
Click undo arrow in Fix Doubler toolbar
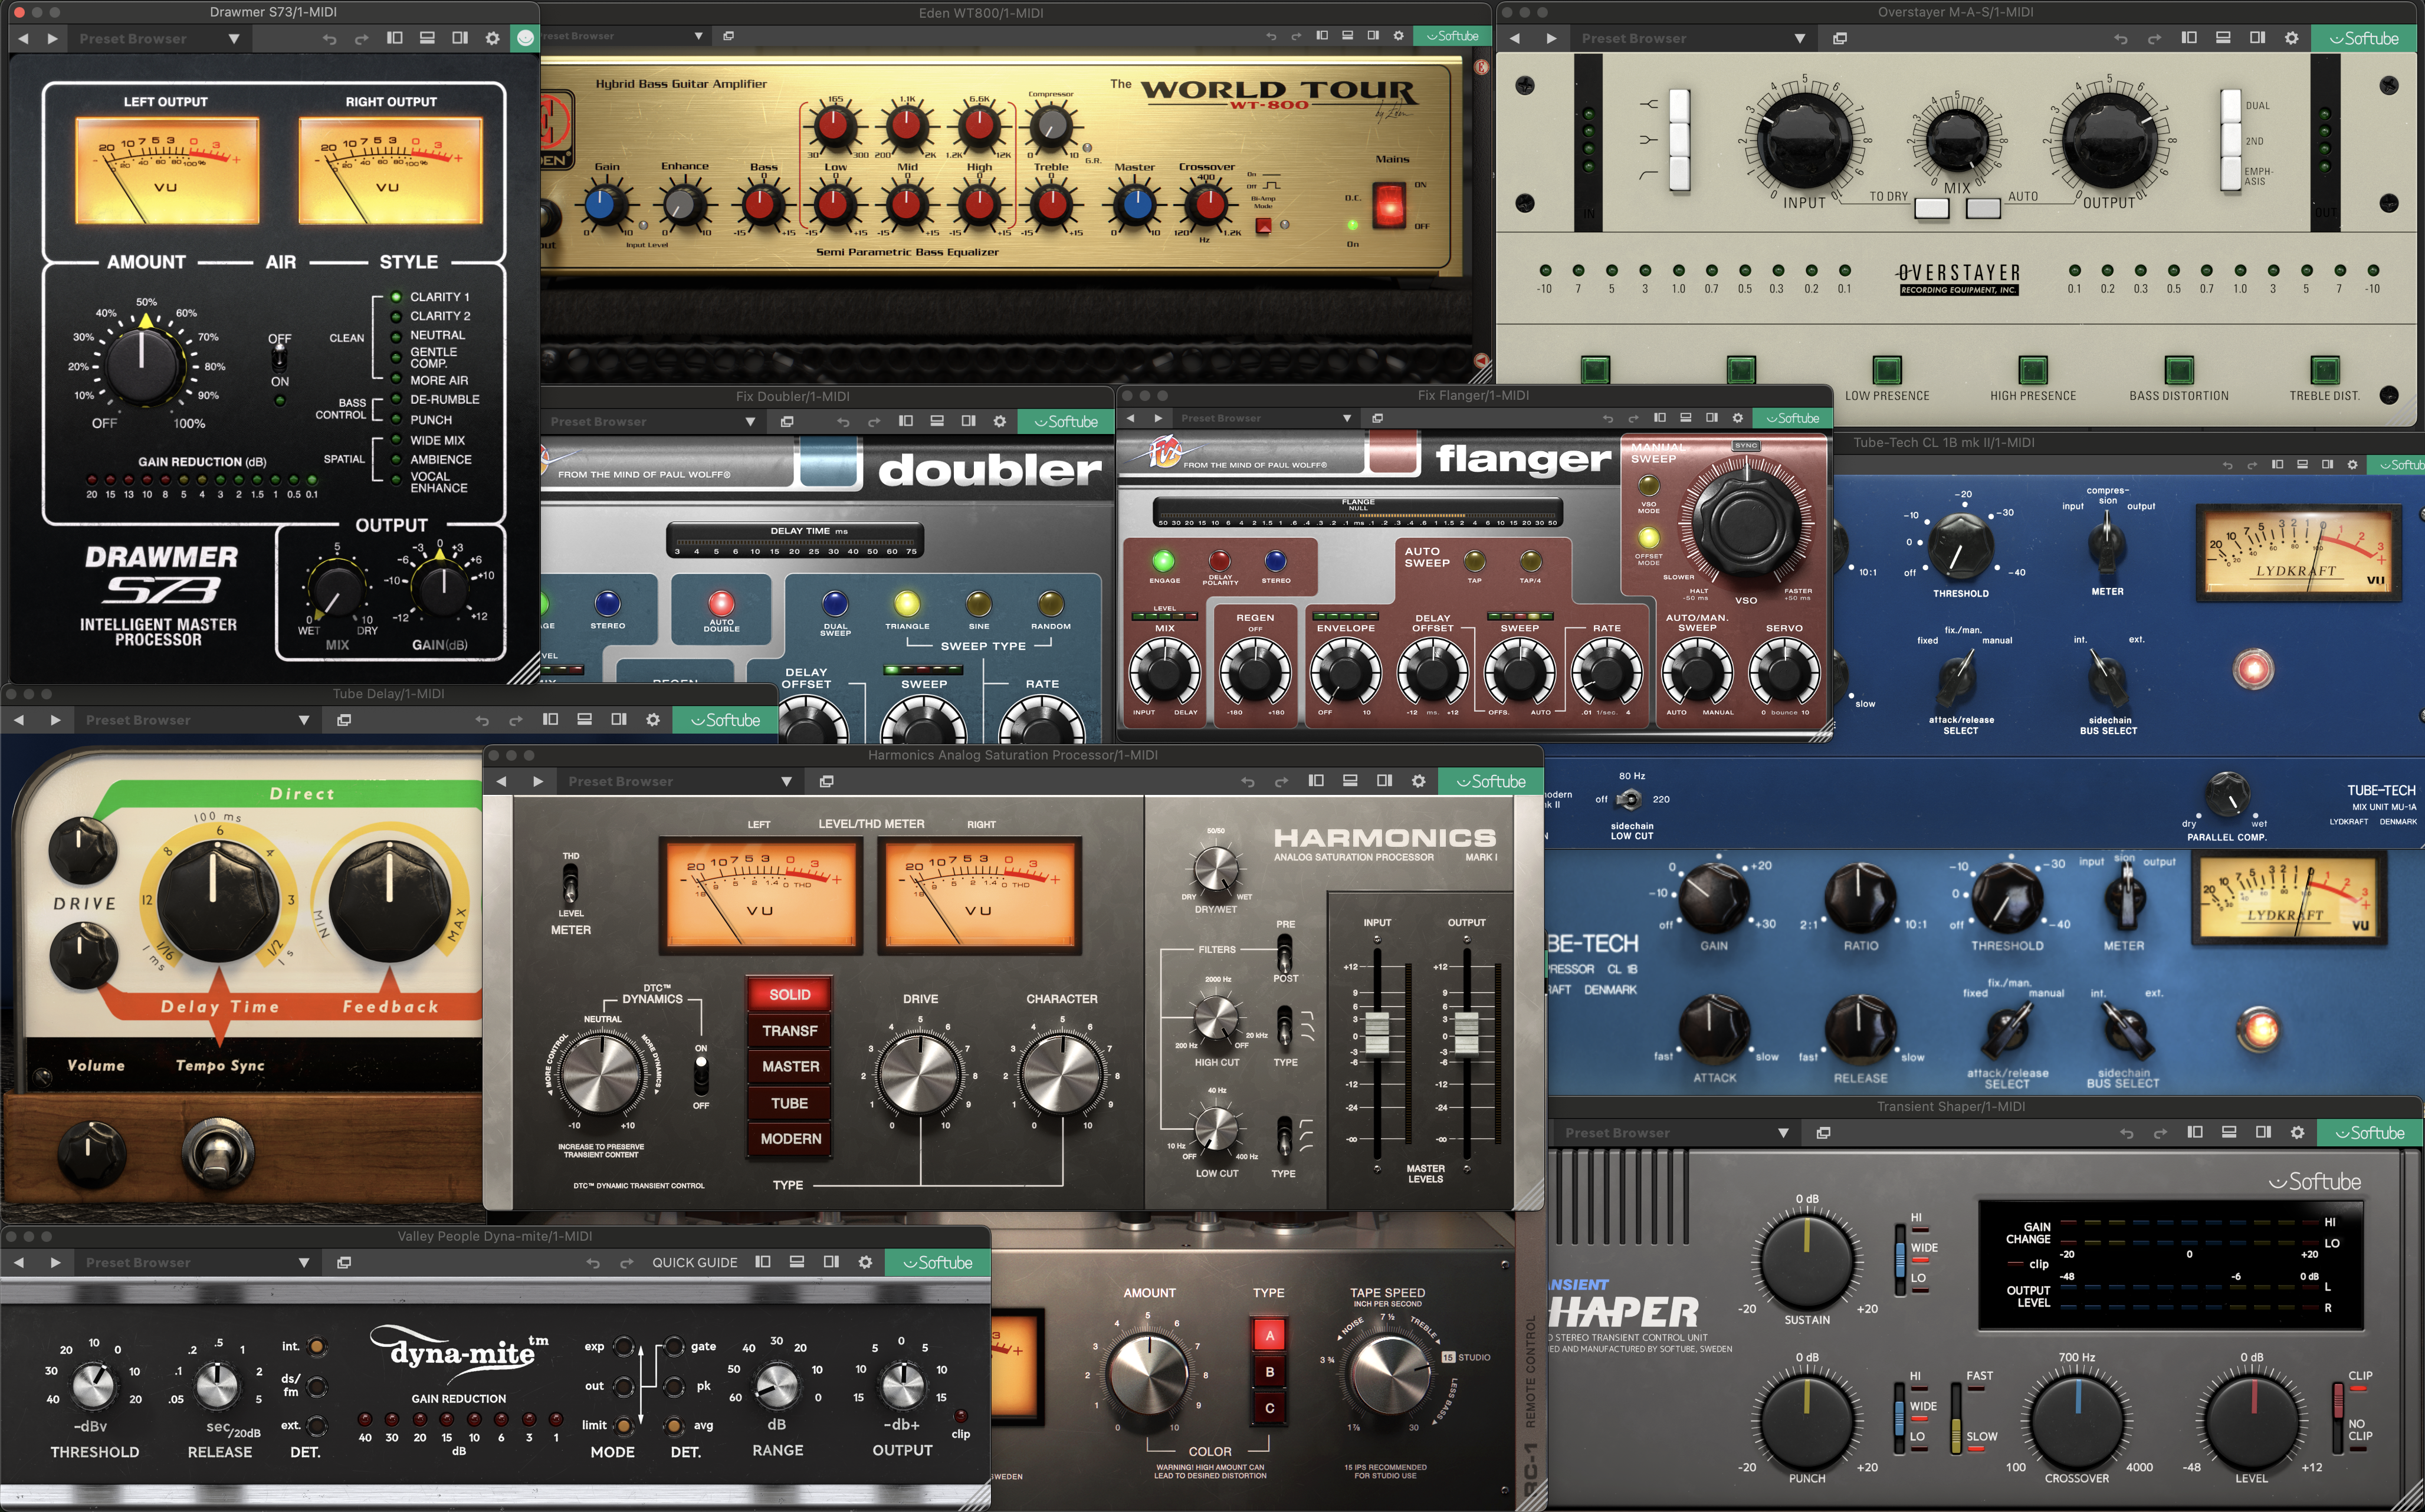[x=842, y=421]
